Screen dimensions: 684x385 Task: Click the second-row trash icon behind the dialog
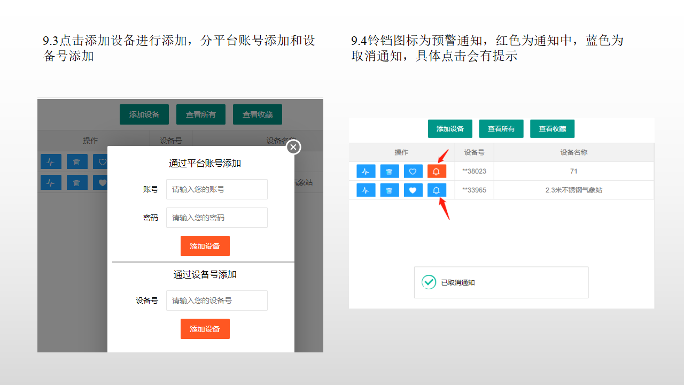[77, 182]
